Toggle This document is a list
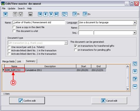The width and height of the screenshot is (140, 111). 14,31
